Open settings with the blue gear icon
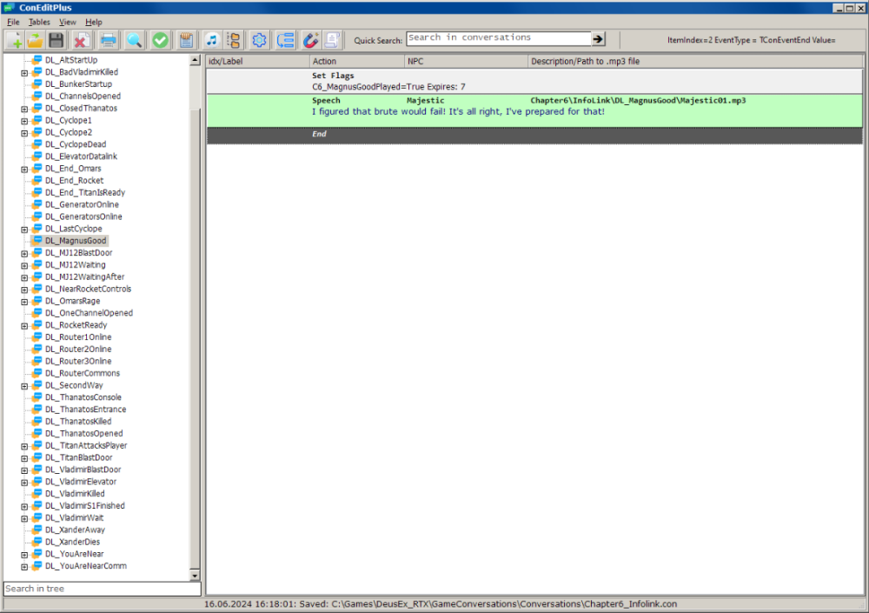The height and width of the screenshot is (613, 869). (x=259, y=40)
